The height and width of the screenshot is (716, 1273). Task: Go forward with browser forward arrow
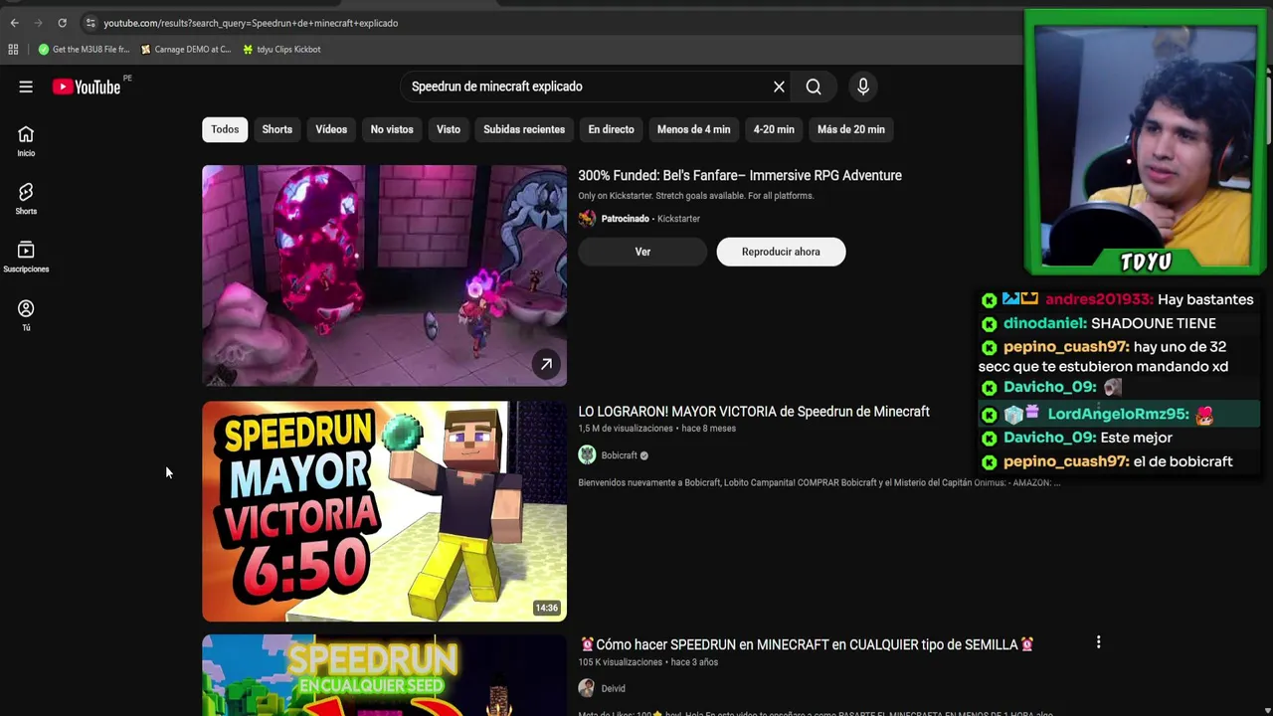38,23
